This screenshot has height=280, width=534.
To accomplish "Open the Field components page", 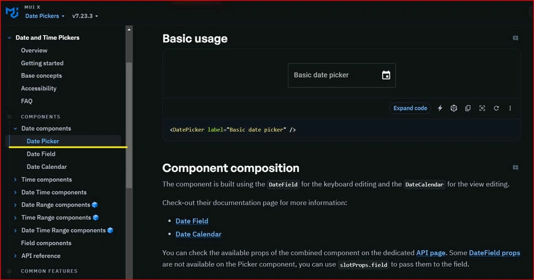I will pos(46,243).
